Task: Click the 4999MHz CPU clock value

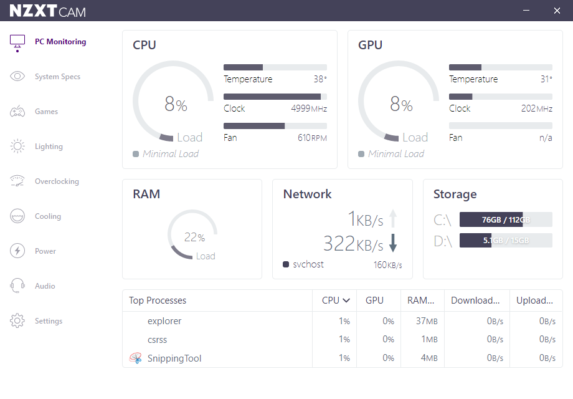Action: point(309,108)
